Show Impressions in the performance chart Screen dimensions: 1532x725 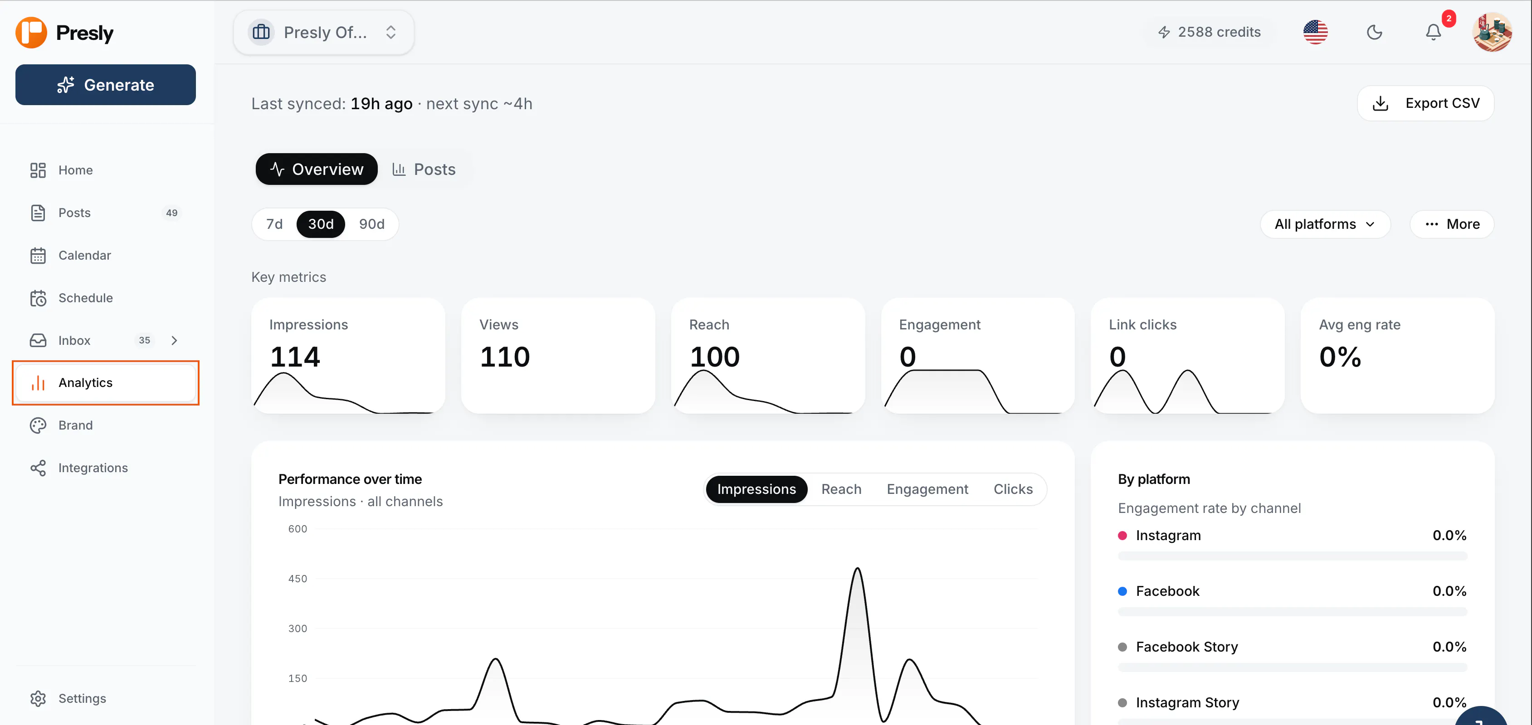tap(756, 489)
